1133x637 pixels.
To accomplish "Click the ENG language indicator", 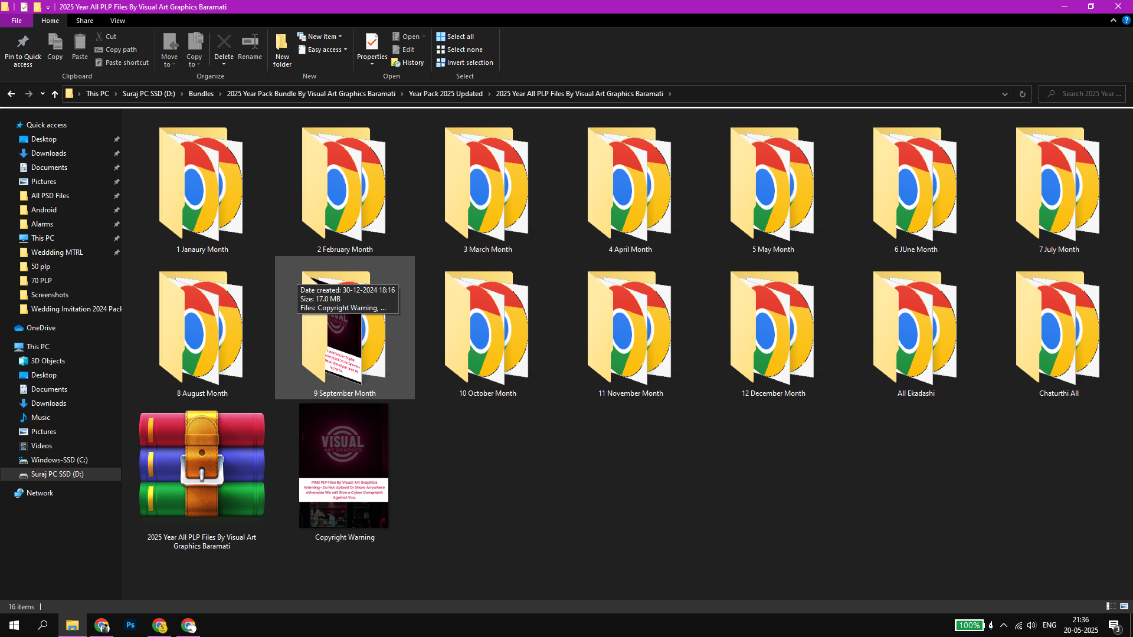I will coord(1049,625).
